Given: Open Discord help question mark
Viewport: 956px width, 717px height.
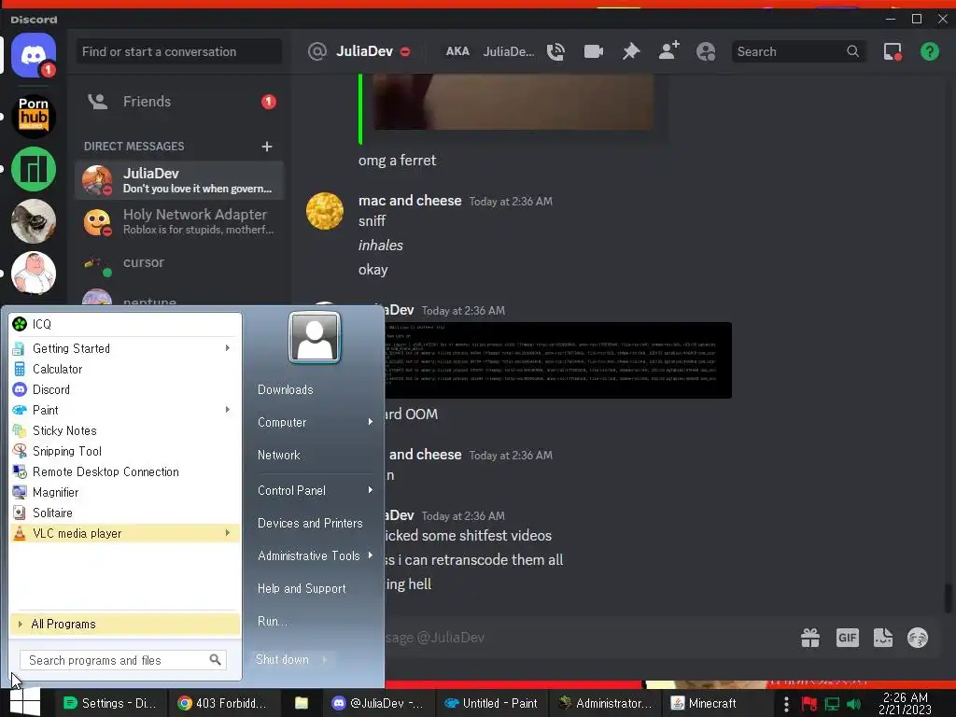Looking at the screenshot, I should (930, 51).
